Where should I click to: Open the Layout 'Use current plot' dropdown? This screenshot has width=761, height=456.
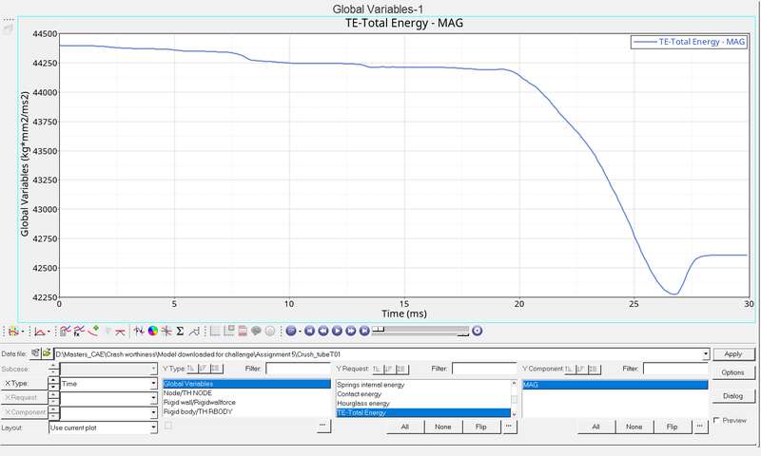[x=153, y=427]
